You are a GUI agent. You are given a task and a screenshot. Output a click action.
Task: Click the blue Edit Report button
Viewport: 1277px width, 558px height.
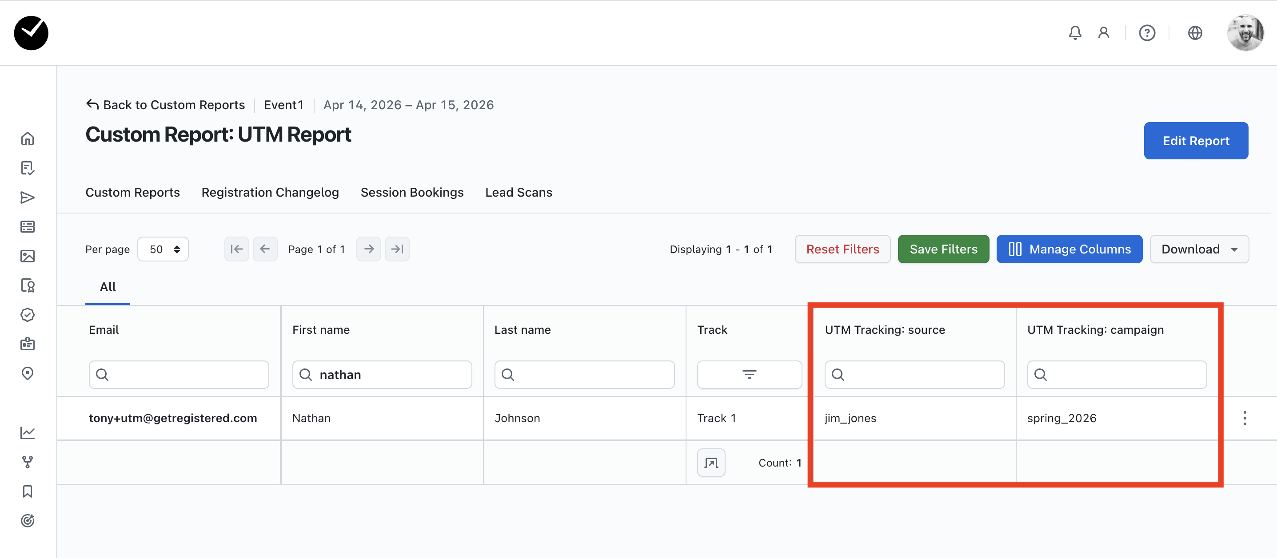click(1195, 141)
